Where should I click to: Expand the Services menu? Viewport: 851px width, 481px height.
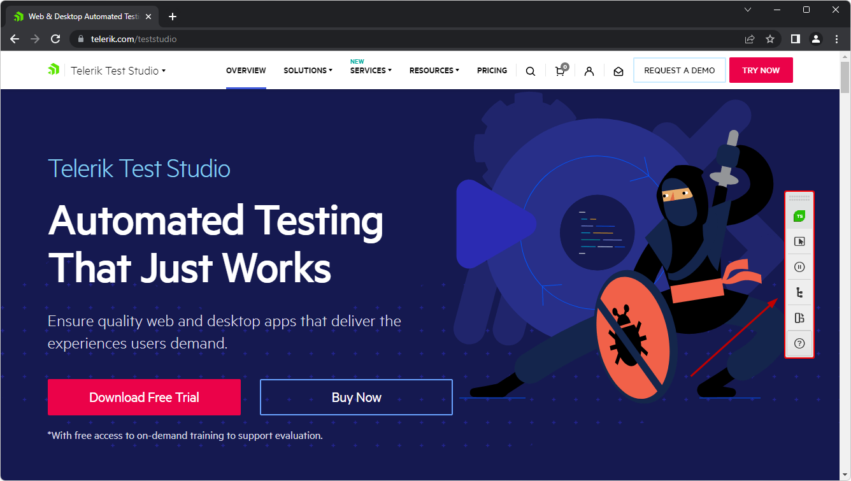click(371, 71)
